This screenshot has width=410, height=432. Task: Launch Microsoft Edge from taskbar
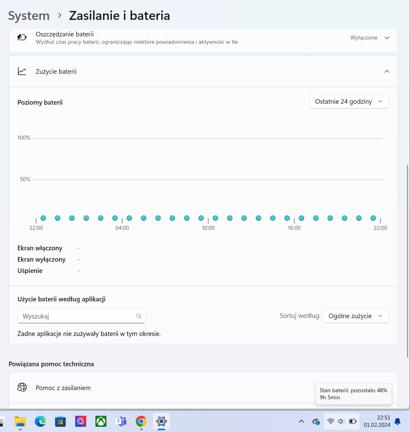click(40, 422)
